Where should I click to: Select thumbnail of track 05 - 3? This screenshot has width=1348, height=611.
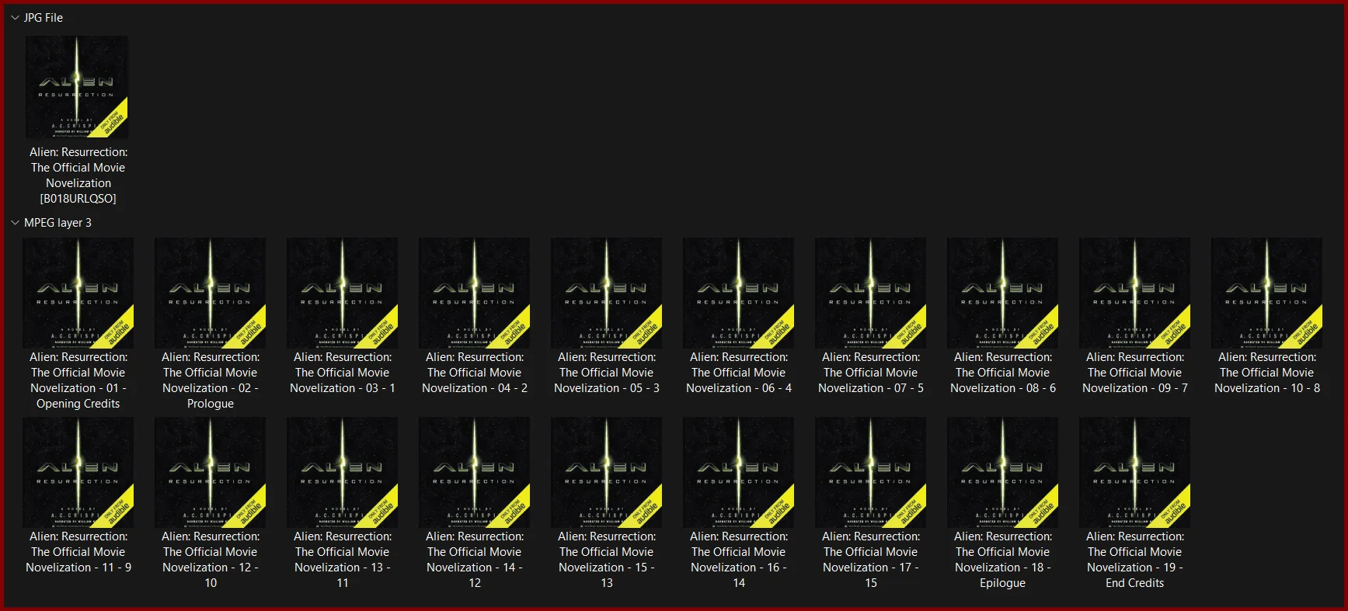607,293
